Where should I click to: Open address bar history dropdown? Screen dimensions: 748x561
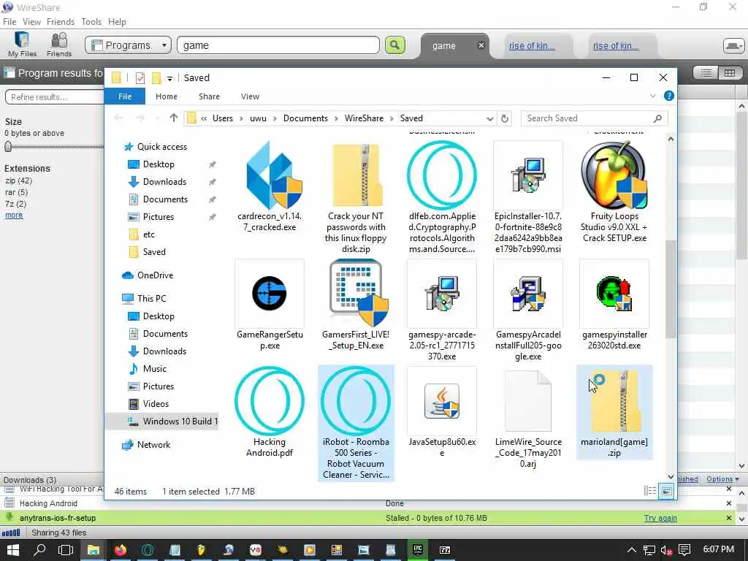point(489,118)
